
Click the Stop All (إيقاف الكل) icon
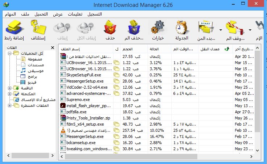(86, 28)
